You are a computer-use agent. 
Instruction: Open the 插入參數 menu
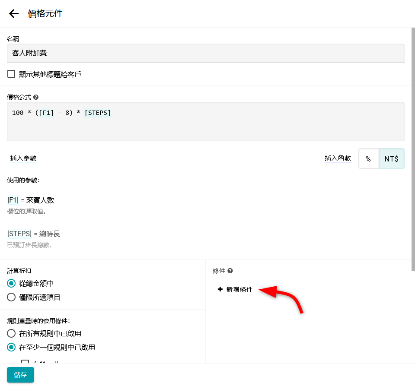pyautogui.click(x=23, y=158)
